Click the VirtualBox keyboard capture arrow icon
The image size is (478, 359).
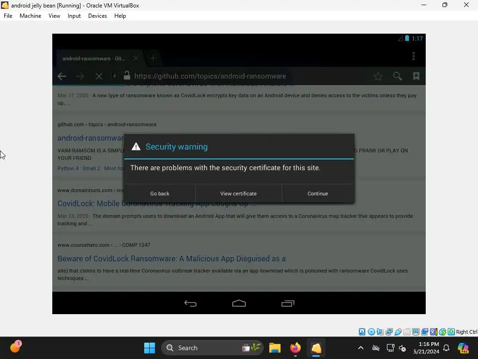[451, 332]
